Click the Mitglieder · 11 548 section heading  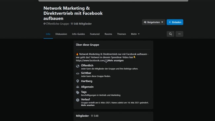pyautogui.click(x=87, y=116)
